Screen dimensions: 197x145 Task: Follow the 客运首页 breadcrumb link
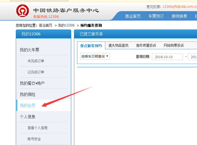pos(45,26)
